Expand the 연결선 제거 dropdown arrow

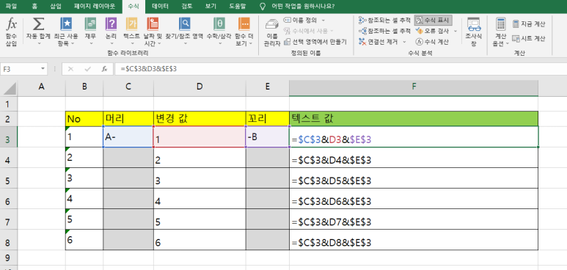click(x=404, y=42)
